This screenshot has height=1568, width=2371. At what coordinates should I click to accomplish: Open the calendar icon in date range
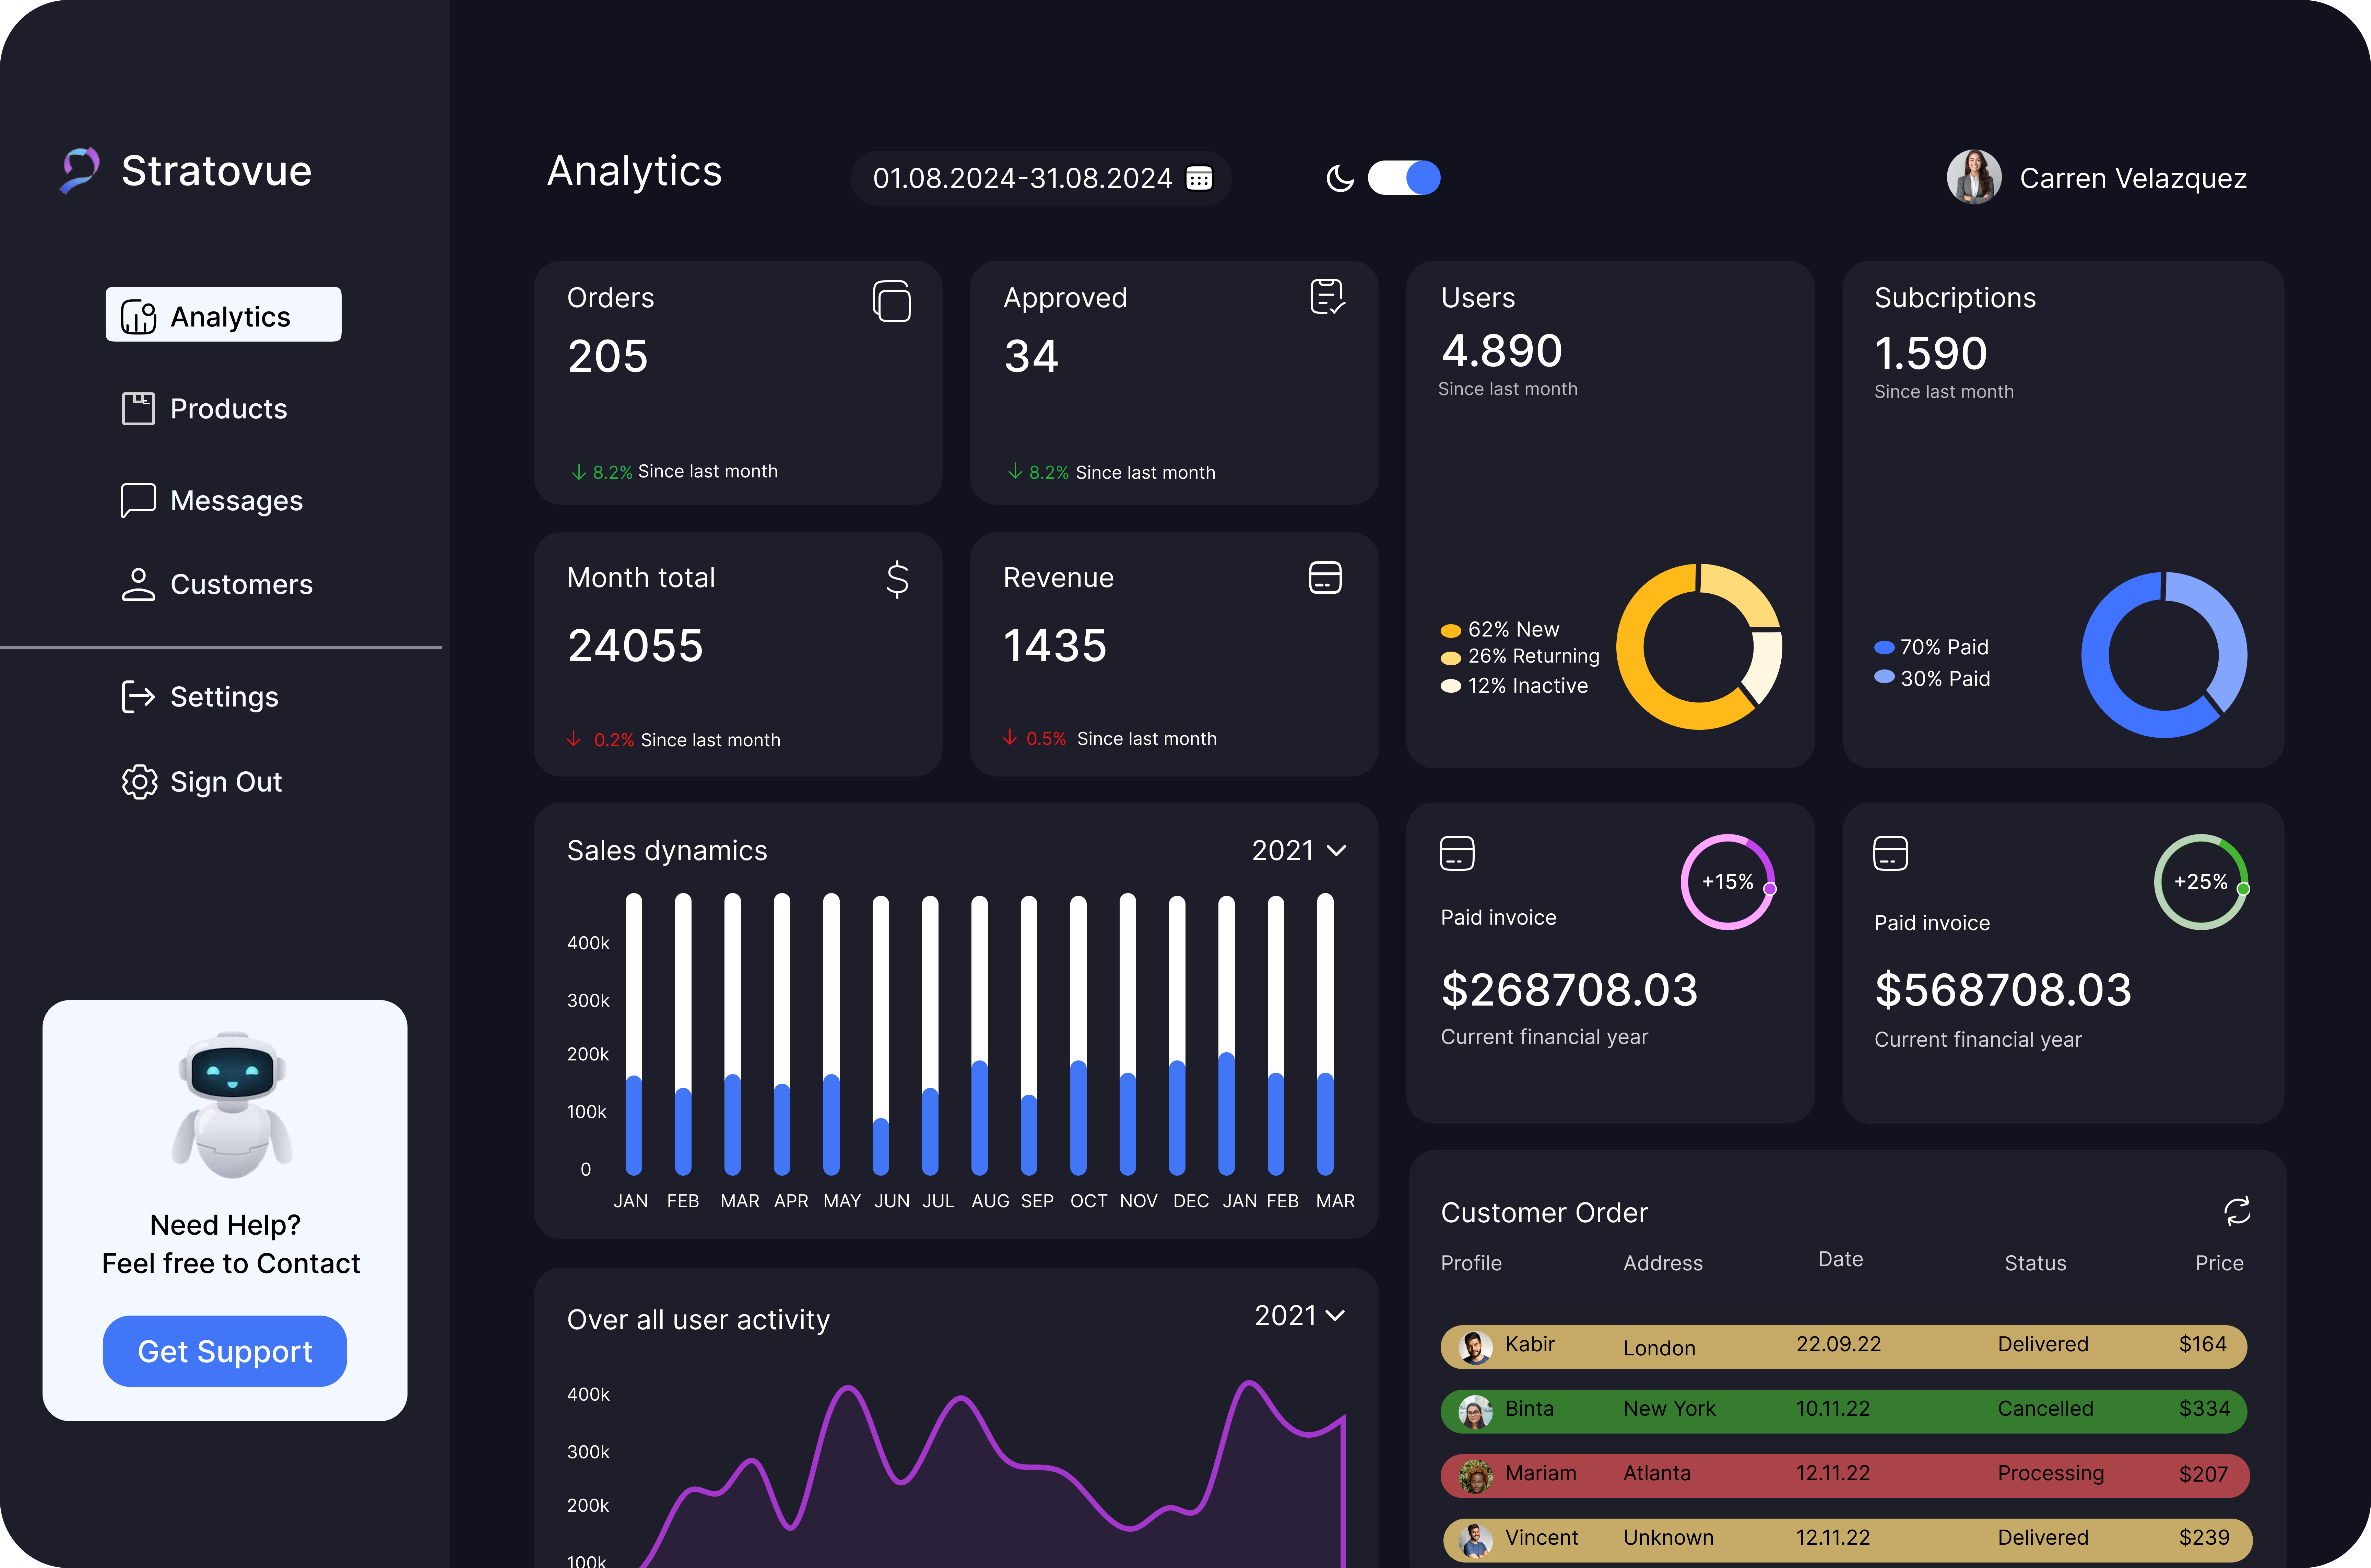click(x=1199, y=178)
